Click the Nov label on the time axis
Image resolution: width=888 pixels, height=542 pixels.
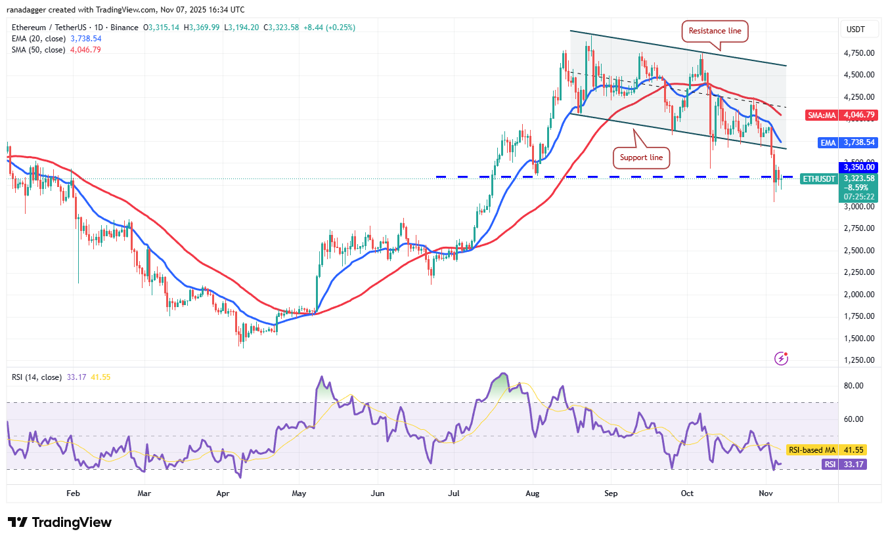[x=766, y=493]
